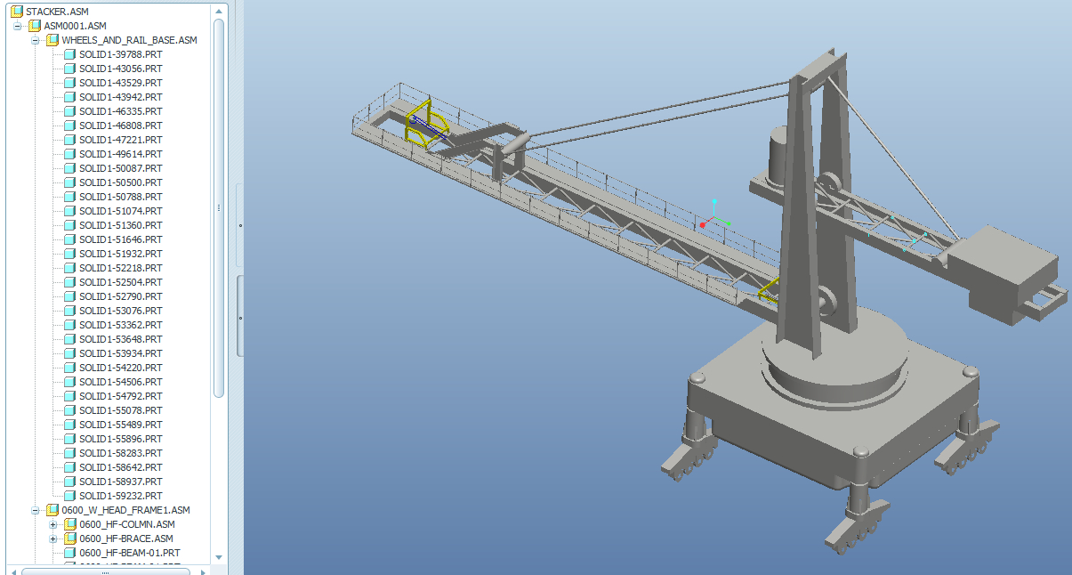The width and height of the screenshot is (1072, 575).
Task: Click the horizontal scrollbar left arrow
Action: click(x=13, y=571)
